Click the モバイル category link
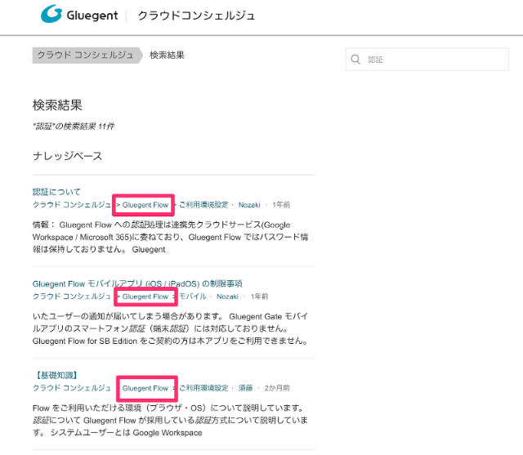The width and height of the screenshot is (523, 455). pos(193,297)
